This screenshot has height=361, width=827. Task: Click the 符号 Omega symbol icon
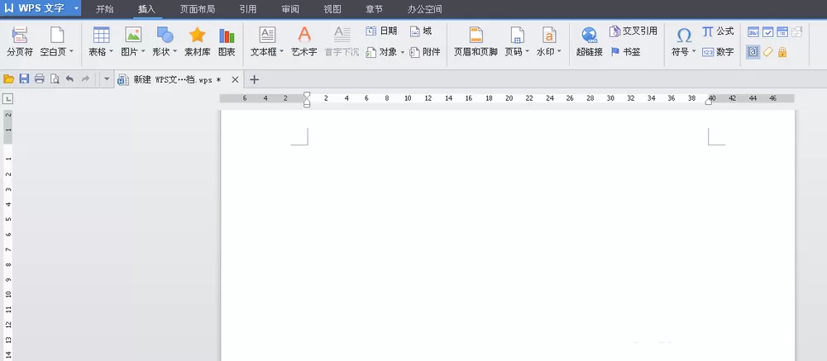click(x=684, y=36)
